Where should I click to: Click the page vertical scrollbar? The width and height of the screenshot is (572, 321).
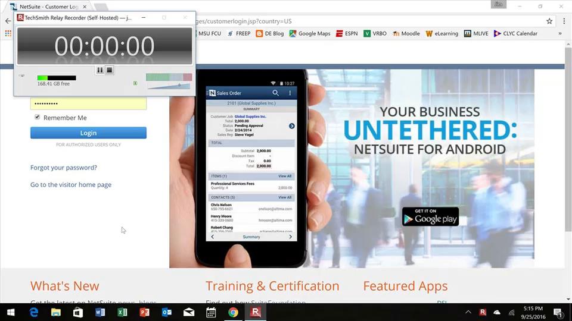tap(568, 139)
